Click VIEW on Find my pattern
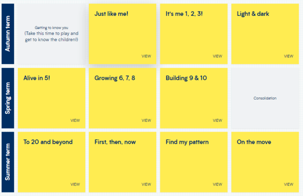 [217, 184]
